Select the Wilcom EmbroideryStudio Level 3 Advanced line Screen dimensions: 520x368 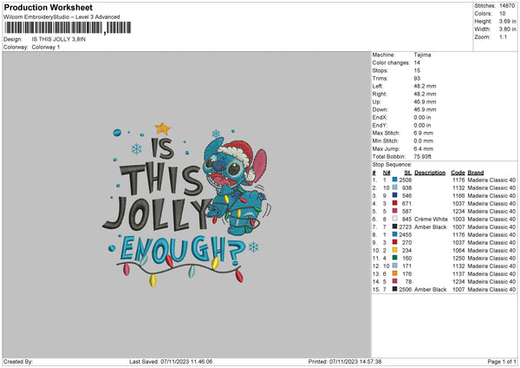click(62, 17)
